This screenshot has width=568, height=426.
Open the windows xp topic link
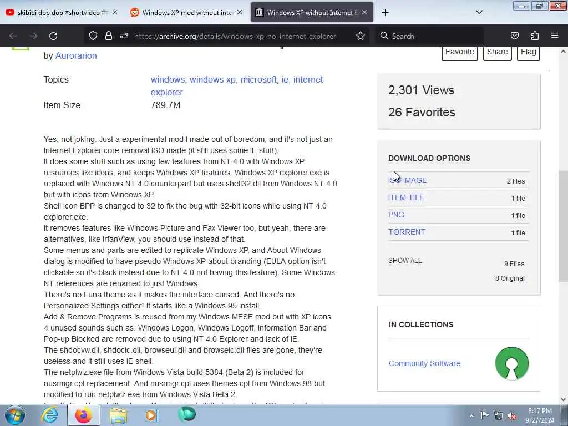pos(212,79)
